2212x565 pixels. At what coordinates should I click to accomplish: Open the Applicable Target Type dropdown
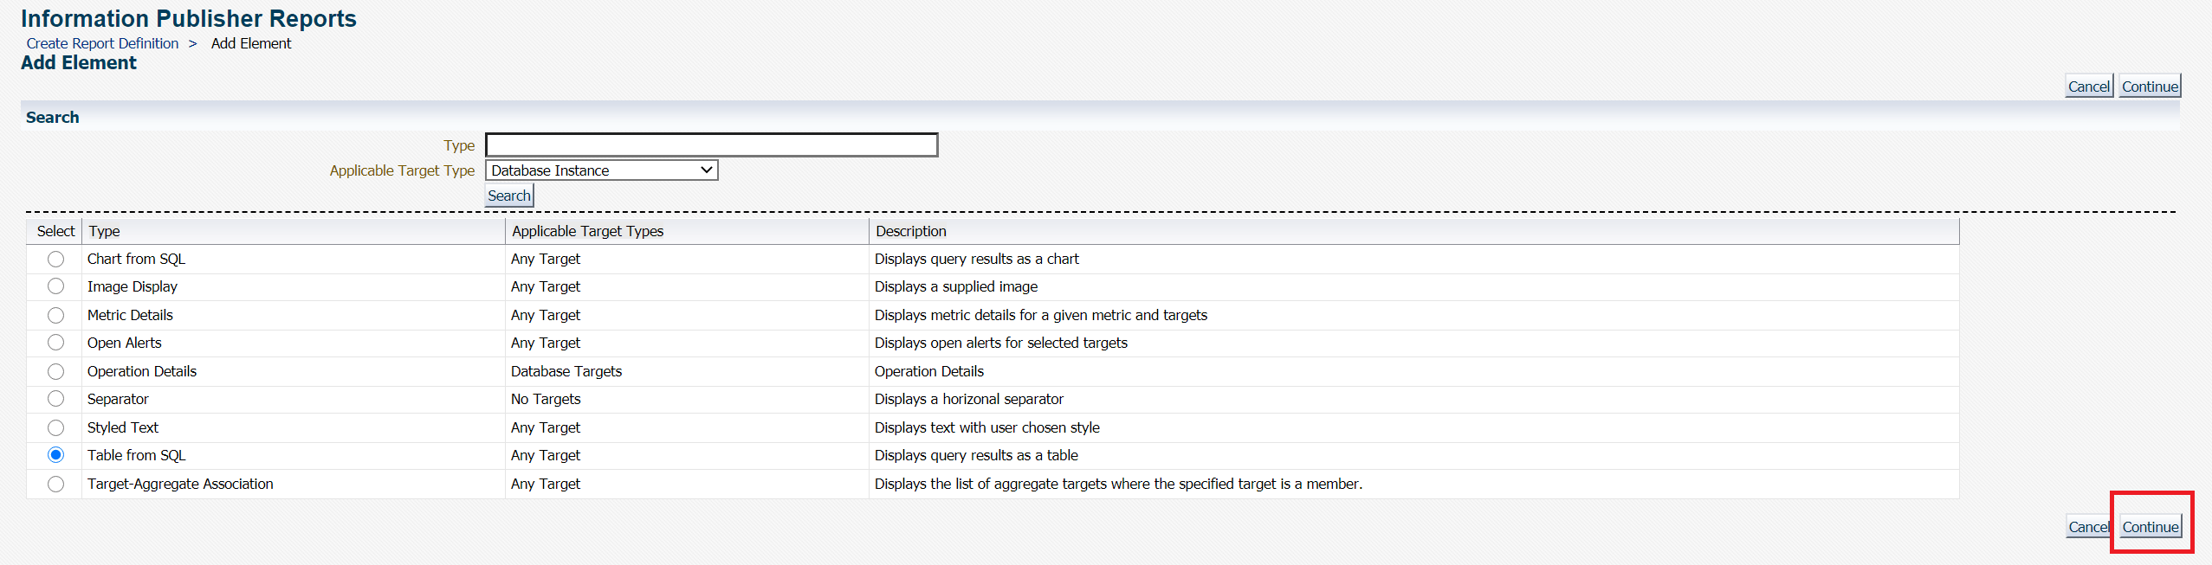(x=601, y=170)
